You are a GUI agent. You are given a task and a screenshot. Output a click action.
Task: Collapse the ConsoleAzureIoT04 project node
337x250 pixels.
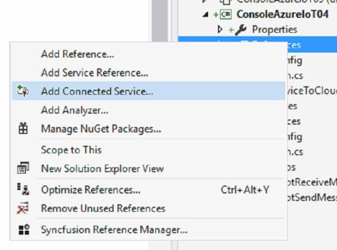click(205, 15)
